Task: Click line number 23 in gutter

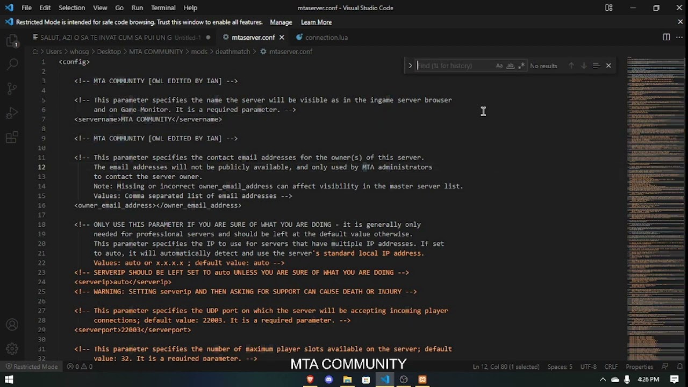Action: tap(41, 273)
